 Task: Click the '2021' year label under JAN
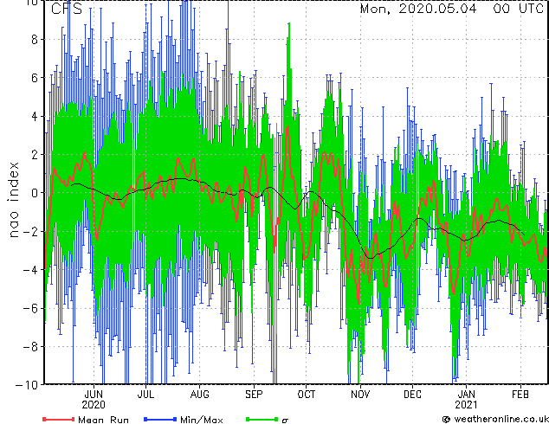[466, 405]
